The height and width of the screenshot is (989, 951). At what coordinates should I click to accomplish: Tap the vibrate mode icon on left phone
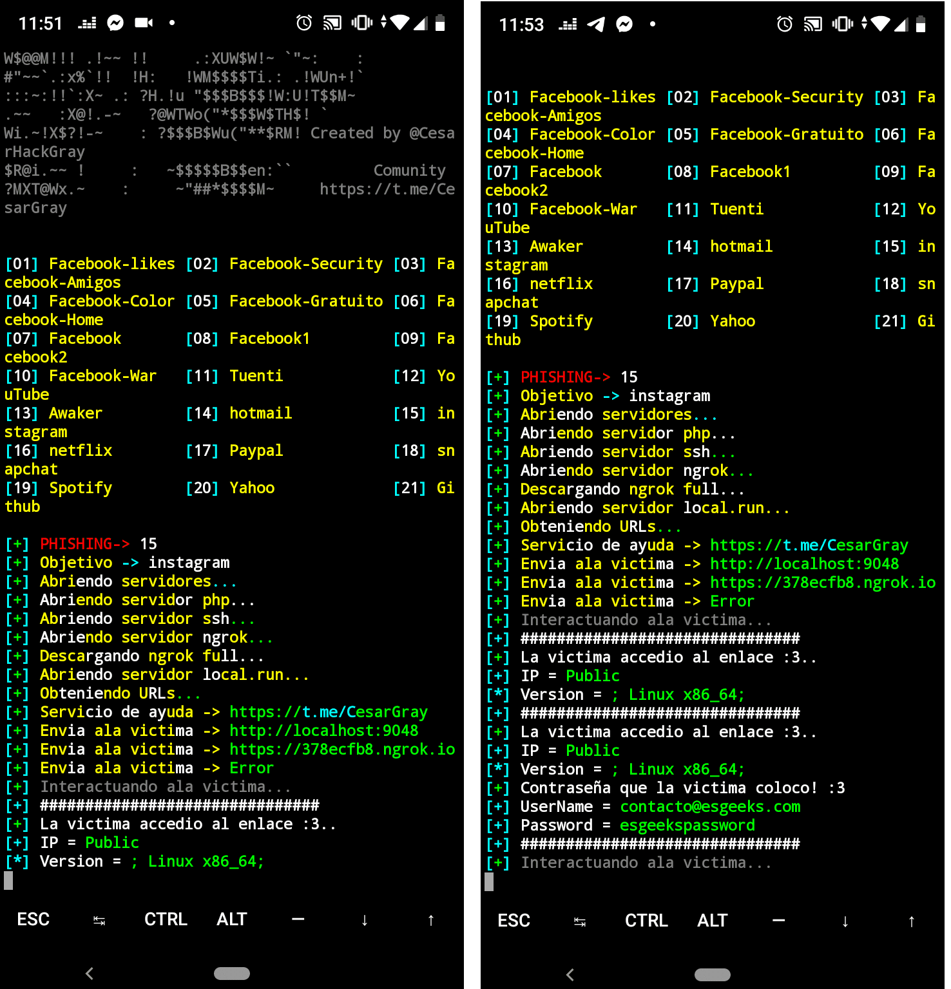pos(362,23)
